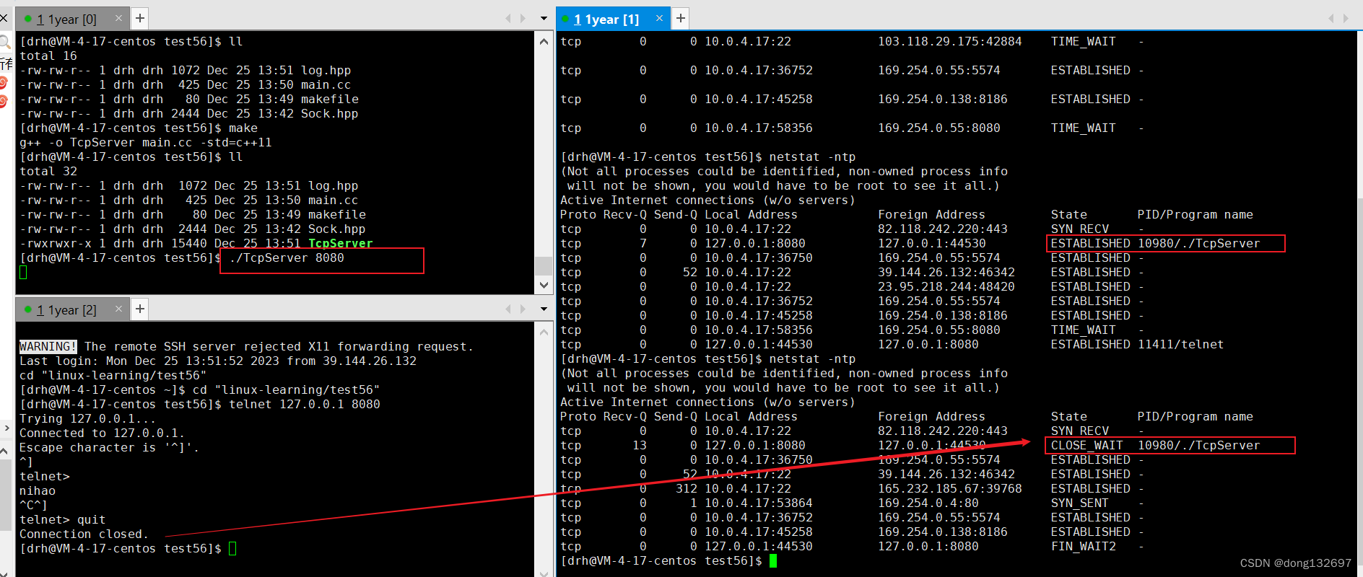Click the green TcpServer executable name
Viewport: 1363px width, 577px height.
pos(340,243)
